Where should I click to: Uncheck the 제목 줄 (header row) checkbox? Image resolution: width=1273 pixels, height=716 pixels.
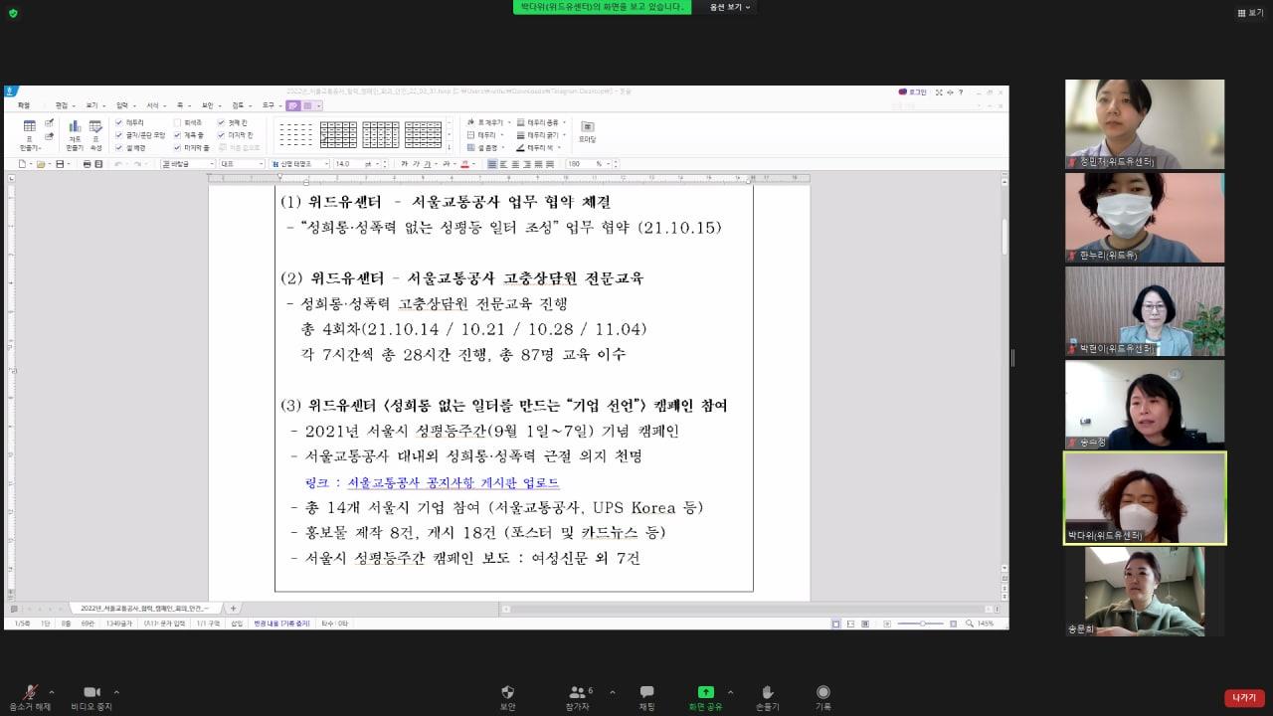pos(177,135)
